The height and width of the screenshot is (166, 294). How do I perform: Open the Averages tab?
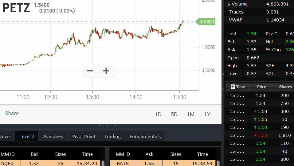pos(53,137)
